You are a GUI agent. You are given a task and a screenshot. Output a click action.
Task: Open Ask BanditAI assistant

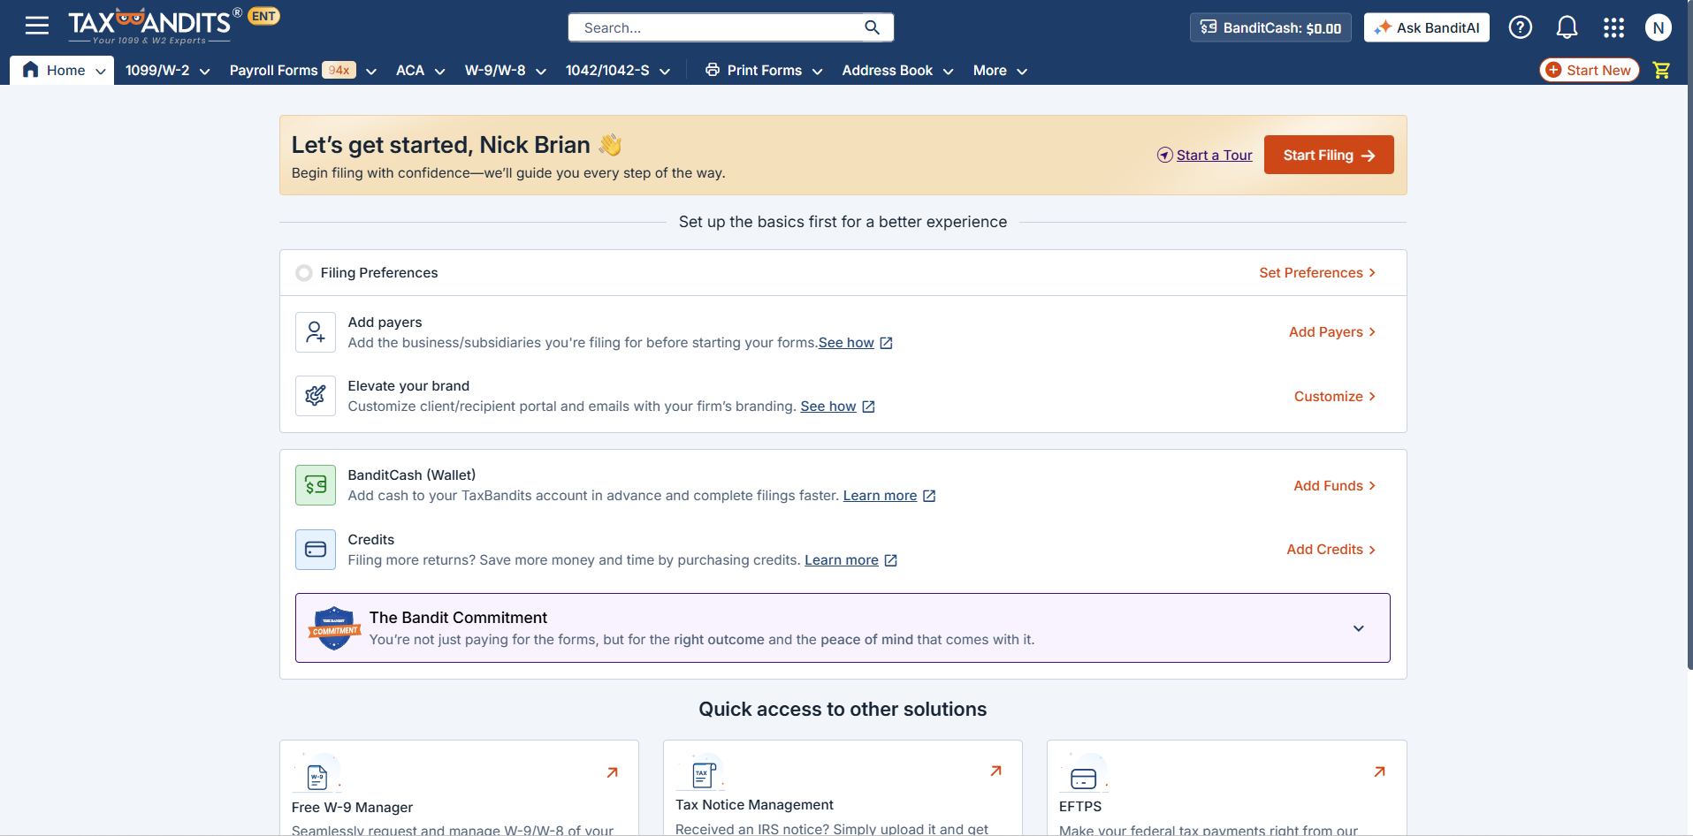coord(1427,27)
